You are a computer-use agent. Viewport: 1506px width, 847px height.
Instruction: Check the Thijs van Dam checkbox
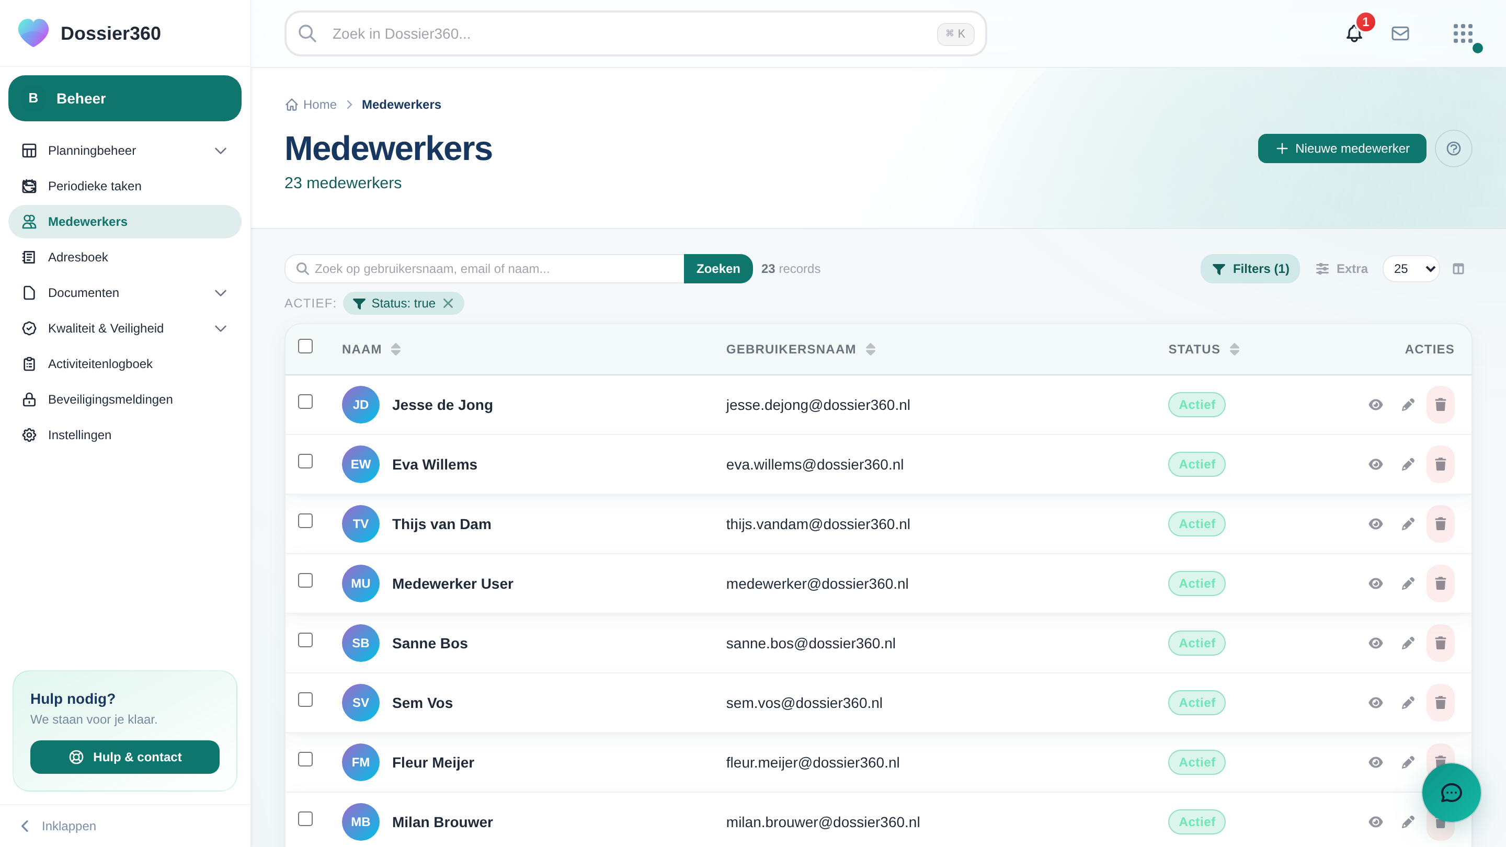click(x=305, y=521)
